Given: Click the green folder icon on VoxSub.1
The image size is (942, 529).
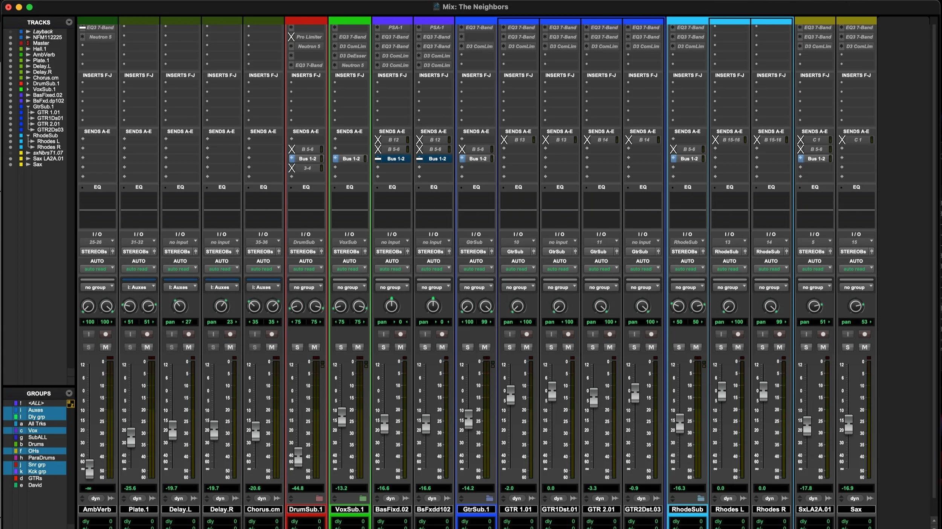Looking at the screenshot, I should 362,498.
